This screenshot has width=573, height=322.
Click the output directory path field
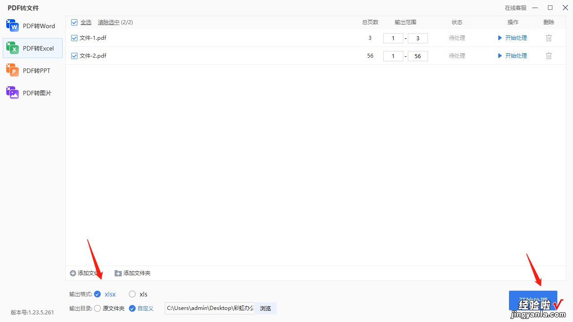coord(210,308)
